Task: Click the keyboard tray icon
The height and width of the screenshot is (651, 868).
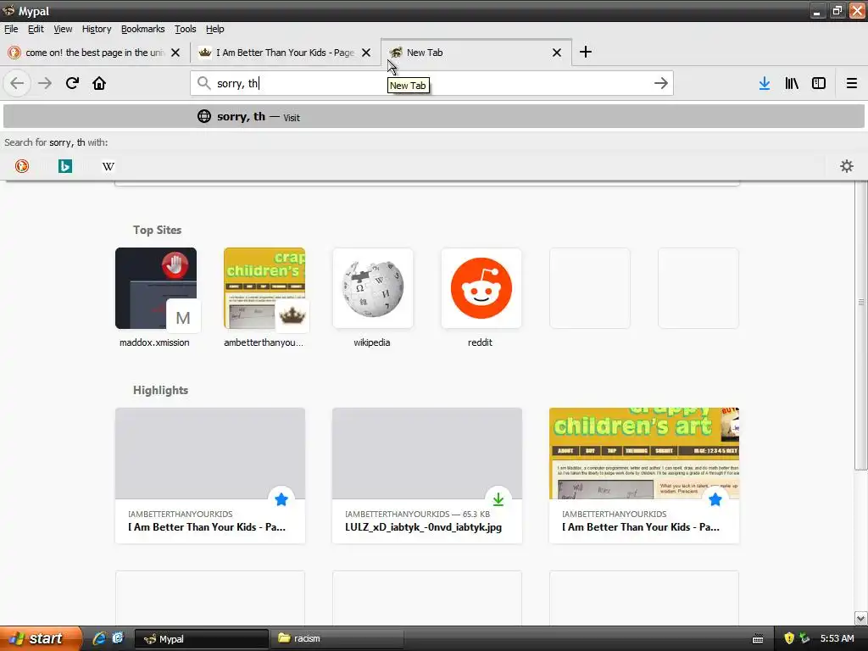Action: coord(758,639)
